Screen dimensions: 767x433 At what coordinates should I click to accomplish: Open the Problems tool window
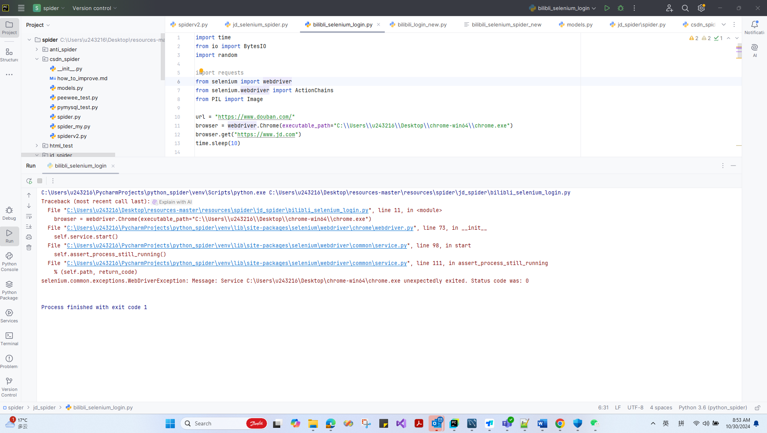(x=9, y=362)
